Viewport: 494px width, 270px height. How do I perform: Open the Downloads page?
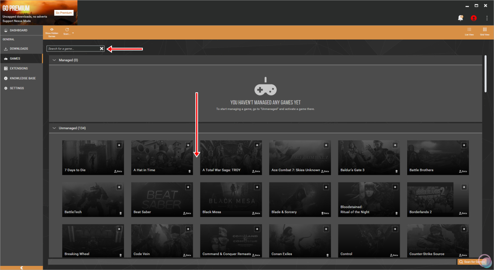[21, 49]
